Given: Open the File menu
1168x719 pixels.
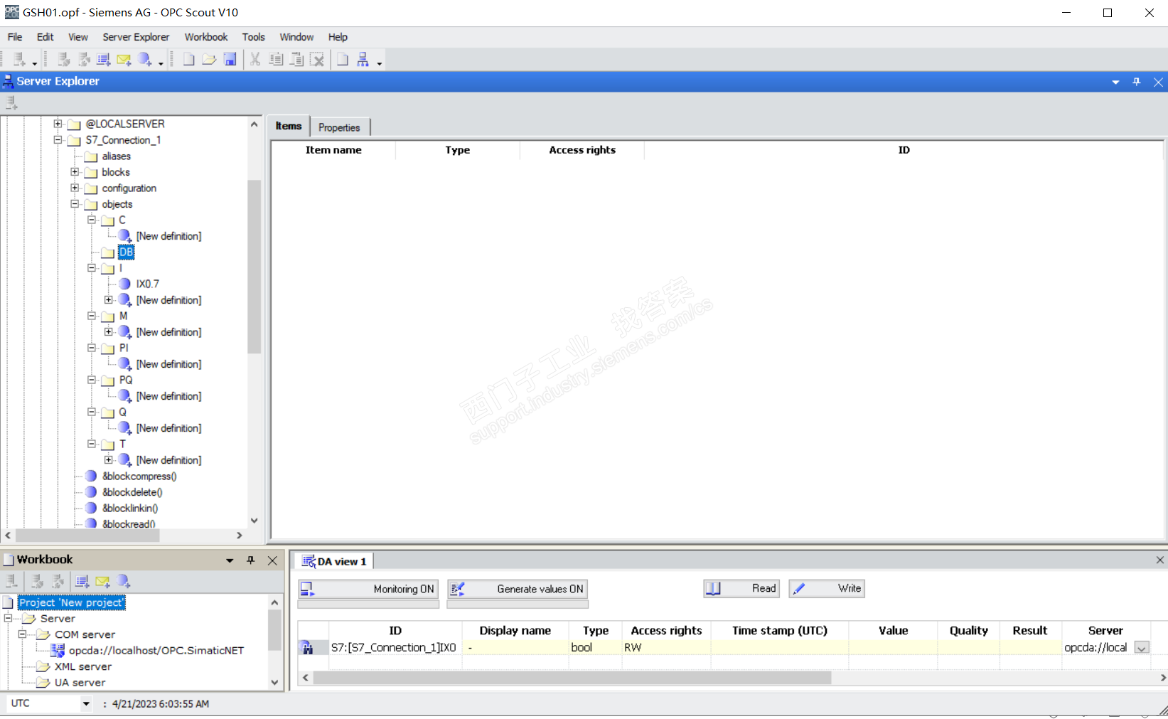Looking at the screenshot, I should [x=15, y=37].
